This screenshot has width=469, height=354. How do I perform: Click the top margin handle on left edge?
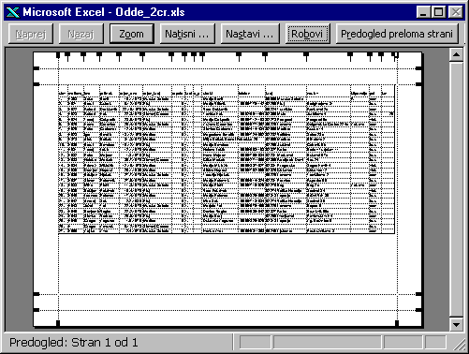37,84
